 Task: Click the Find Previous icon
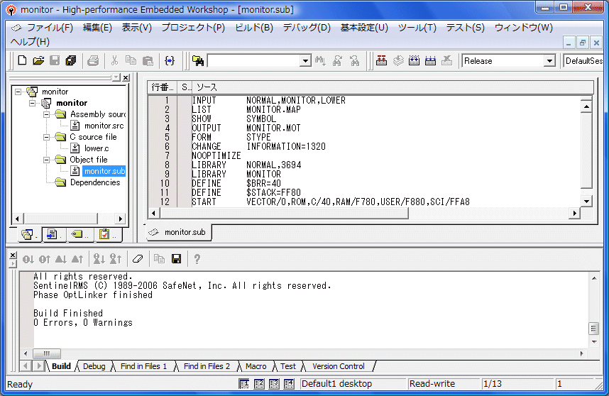point(354,60)
